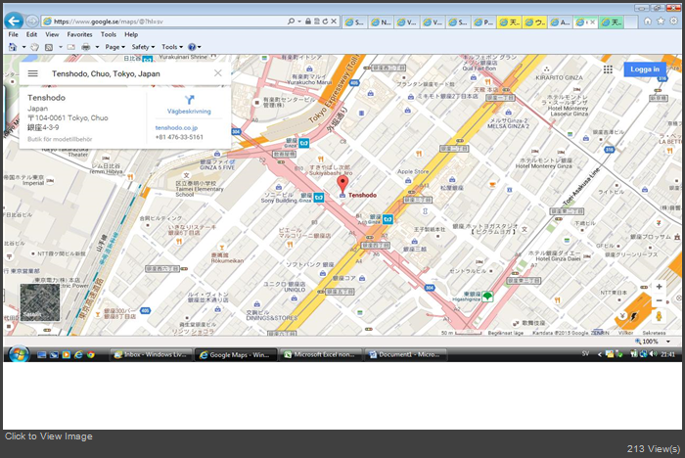Image resolution: width=685 pixels, height=458 pixels.
Task: Expand the Home page dropdown arrow
Action: click(x=23, y=47)
